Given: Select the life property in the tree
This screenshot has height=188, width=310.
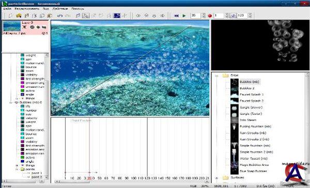Looking at the screenshot, I should (28, 106).
